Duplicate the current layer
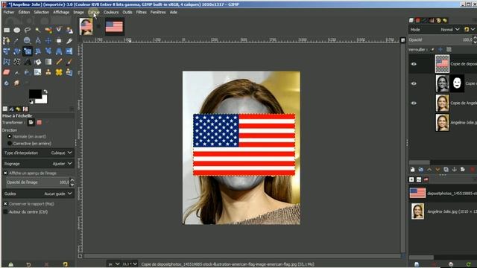 tap(446, 169)
